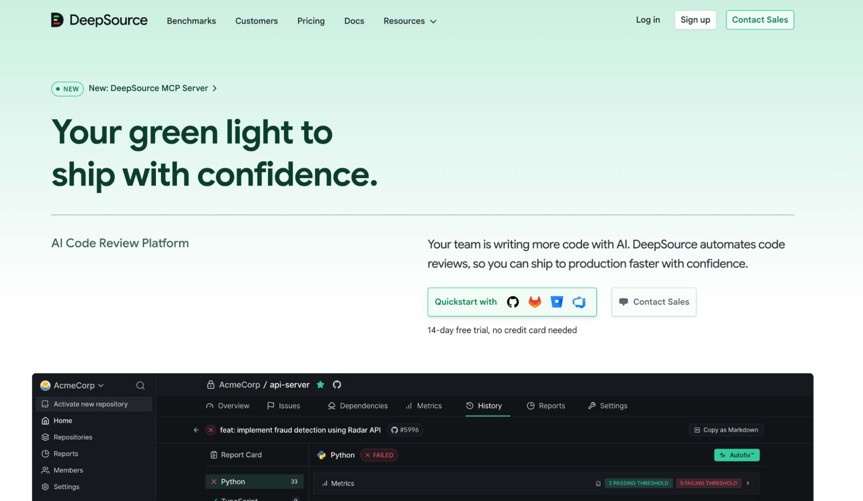Expand the Metrics row arrow
The height and width of the screenshot is (501, 863).
[748, 483]
